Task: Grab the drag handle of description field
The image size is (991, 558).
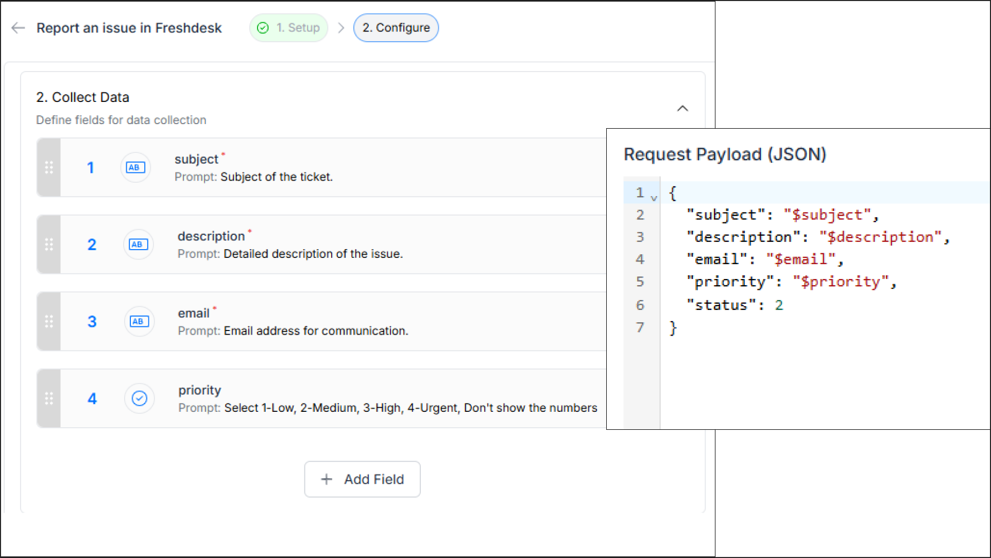Action: click(x=49, y=245)
